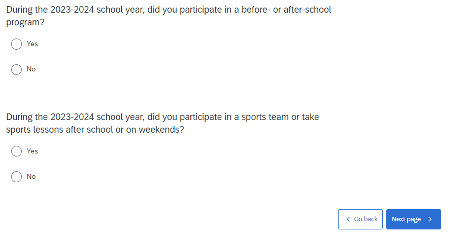Click the 'No' label under sports team question
The width and height of the screenshot is (467, 236).
(31, 177)
